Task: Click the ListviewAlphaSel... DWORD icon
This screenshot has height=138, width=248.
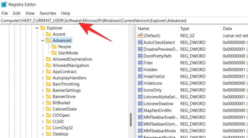Action: [x=140, y=96]
